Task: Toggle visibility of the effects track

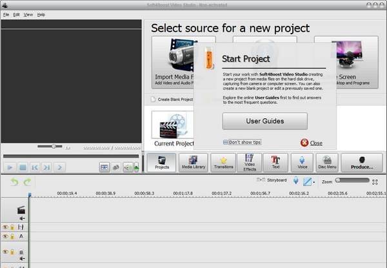Action: (5, 227)
